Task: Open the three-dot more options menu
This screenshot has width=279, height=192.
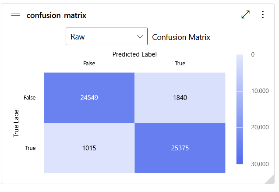Action: point(263,14)
